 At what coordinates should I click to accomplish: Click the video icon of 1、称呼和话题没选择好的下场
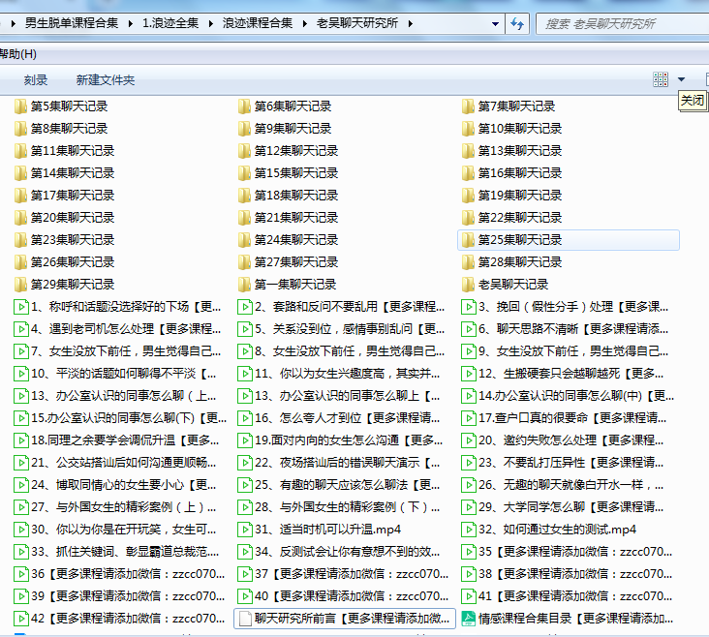coord(20,307)
